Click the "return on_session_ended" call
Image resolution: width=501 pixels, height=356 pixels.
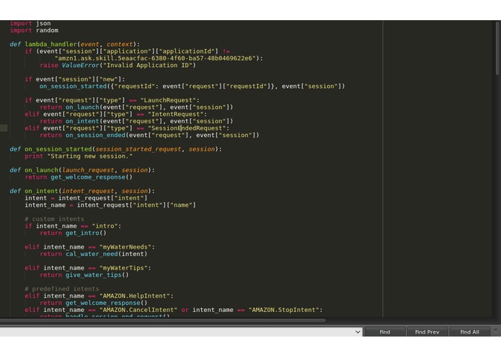click(x=149, y=135)
